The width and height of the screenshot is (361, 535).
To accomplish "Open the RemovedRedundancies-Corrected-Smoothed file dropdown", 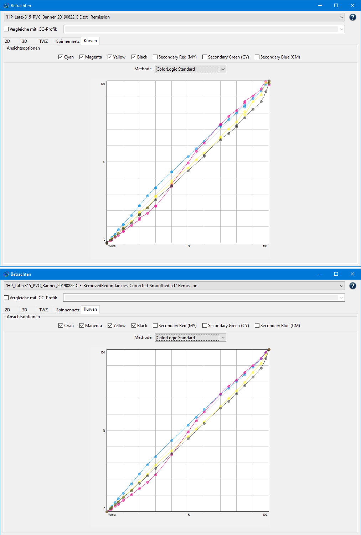I will [x=341, y=286].
